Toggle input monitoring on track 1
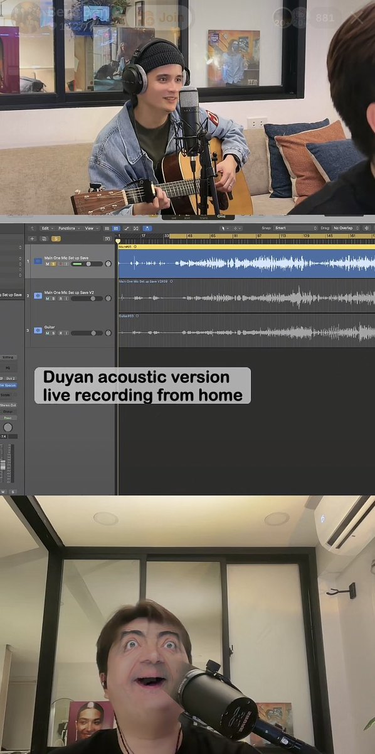Screen dimensions: 375x754 click(66, 264)
